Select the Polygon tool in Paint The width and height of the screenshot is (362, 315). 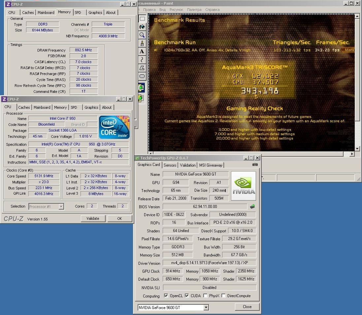[x=142, y=68]
